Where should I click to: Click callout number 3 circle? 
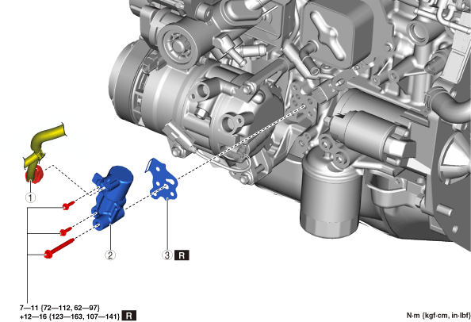tap(167, 255)
